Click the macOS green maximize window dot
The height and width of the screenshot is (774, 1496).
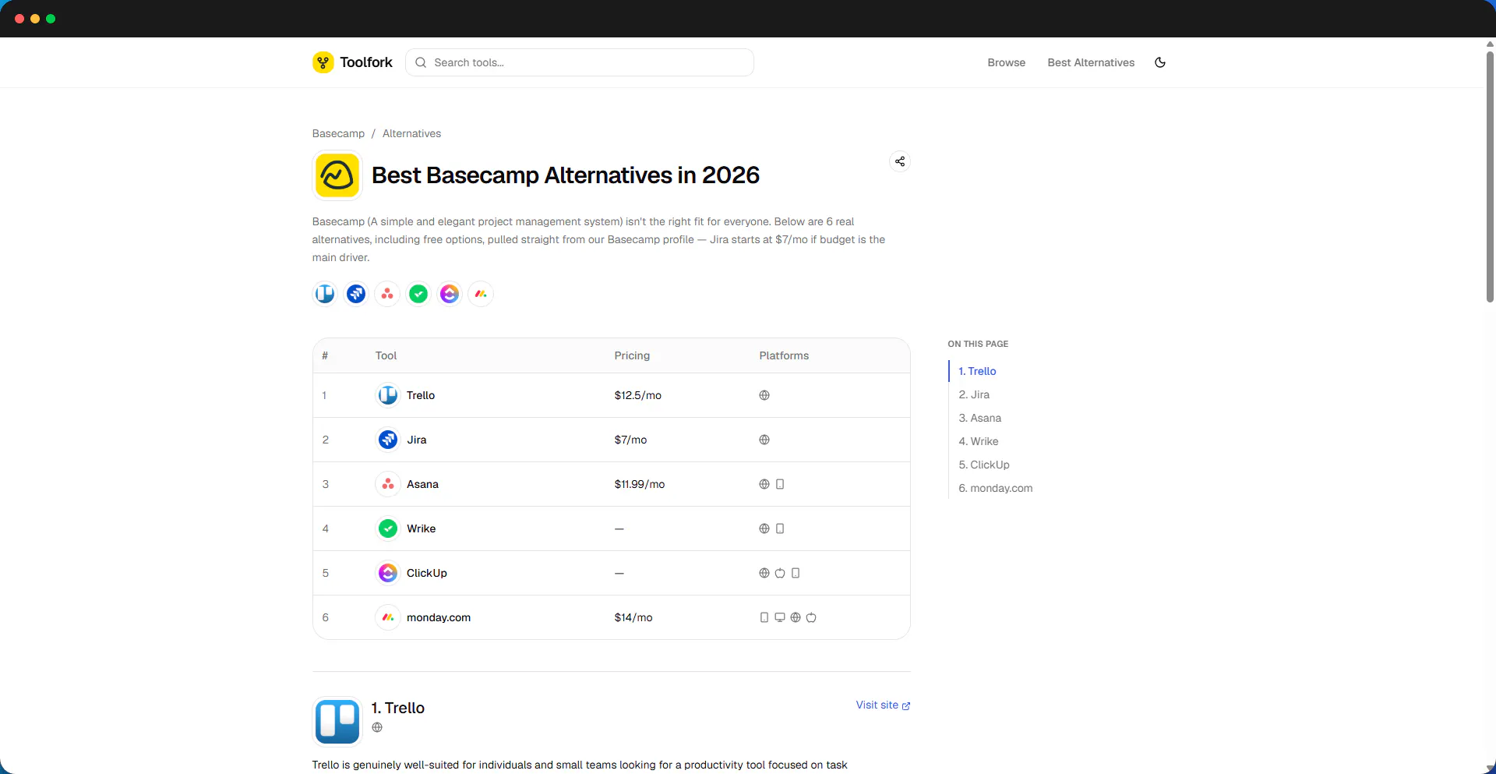pos(51,19)
